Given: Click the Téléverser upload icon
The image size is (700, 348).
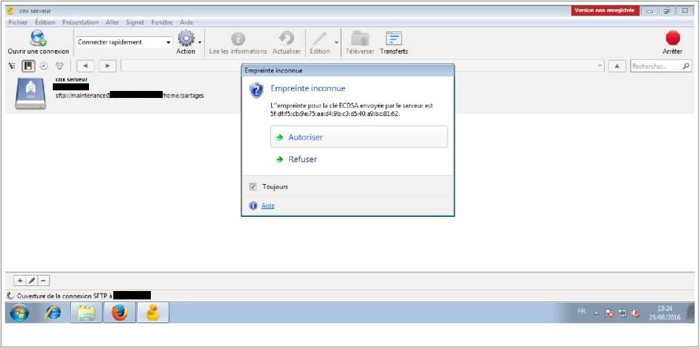Looking at the screenshot, I should (x=359, y=39).
